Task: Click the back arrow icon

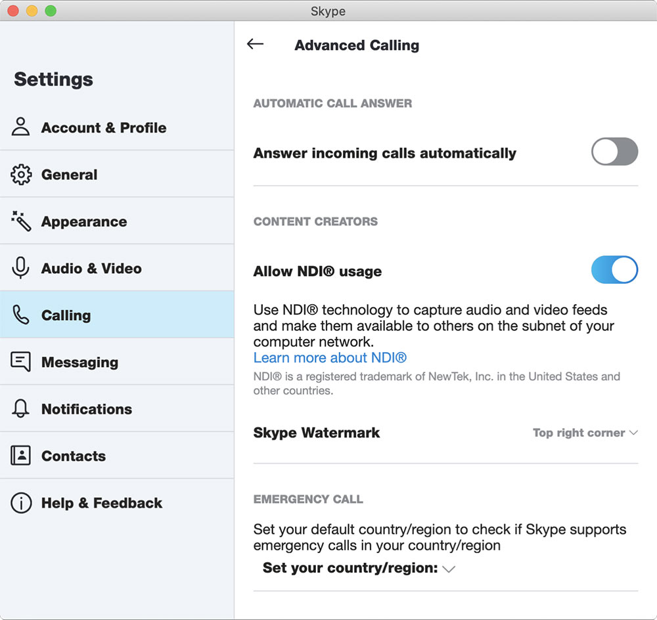Action: 255,44
